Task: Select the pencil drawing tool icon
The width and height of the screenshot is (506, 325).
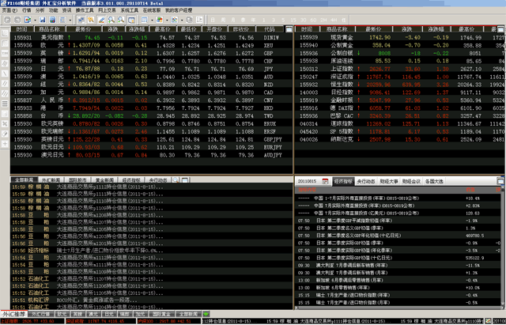Action: click(x=101, y=20)
